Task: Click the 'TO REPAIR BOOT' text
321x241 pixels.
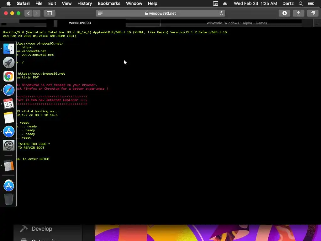Action: (x=31, y=148)
